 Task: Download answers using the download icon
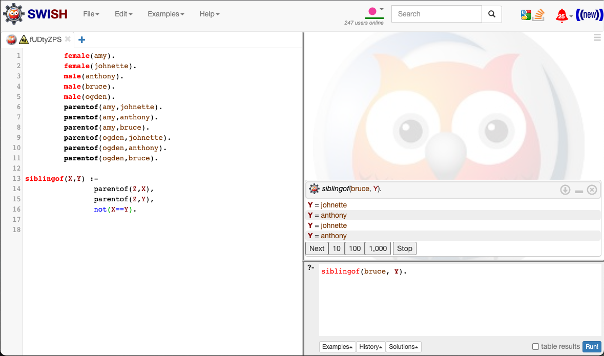[x=565, y=190]
